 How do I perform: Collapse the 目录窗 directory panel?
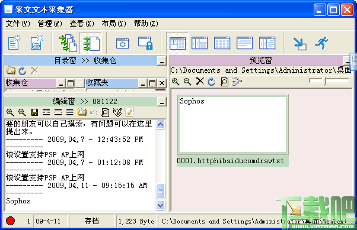pos(162,61)
